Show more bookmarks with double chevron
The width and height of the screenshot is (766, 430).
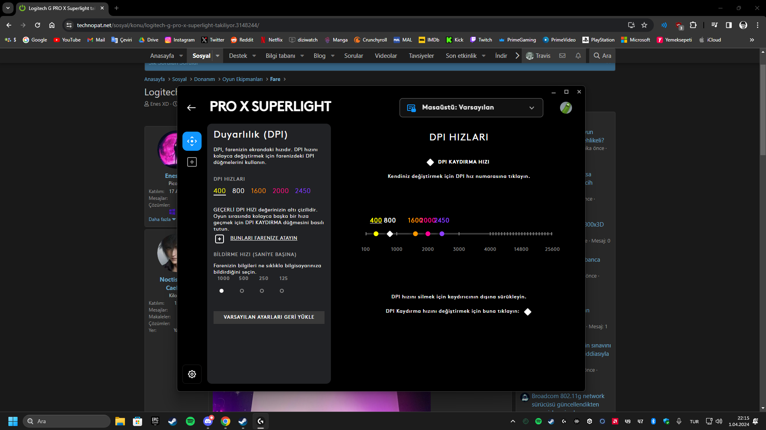tap(752, 40)
